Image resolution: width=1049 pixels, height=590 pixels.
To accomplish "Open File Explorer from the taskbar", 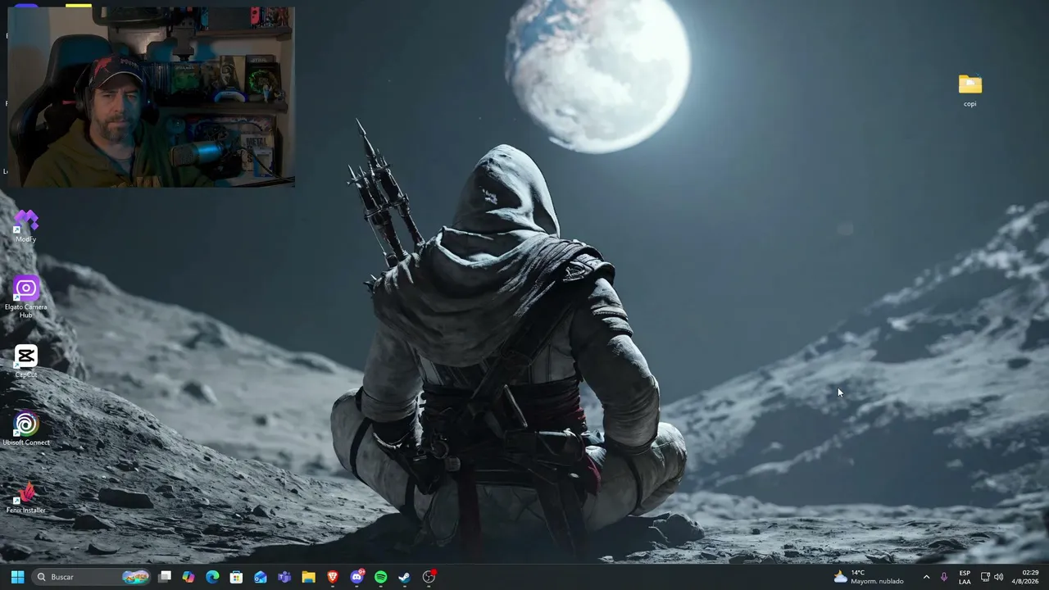I will pos(308,577).
